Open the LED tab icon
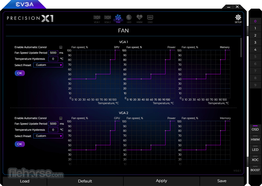262x186 pixels. coord(129,19)
